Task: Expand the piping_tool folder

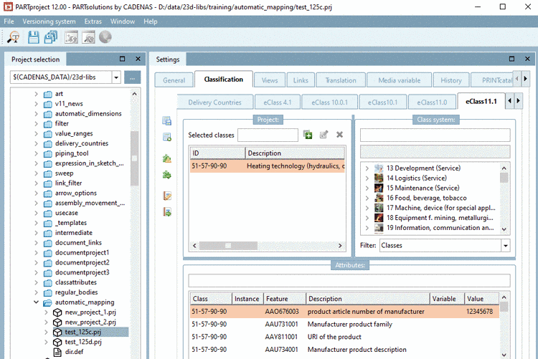Action: 36,153
